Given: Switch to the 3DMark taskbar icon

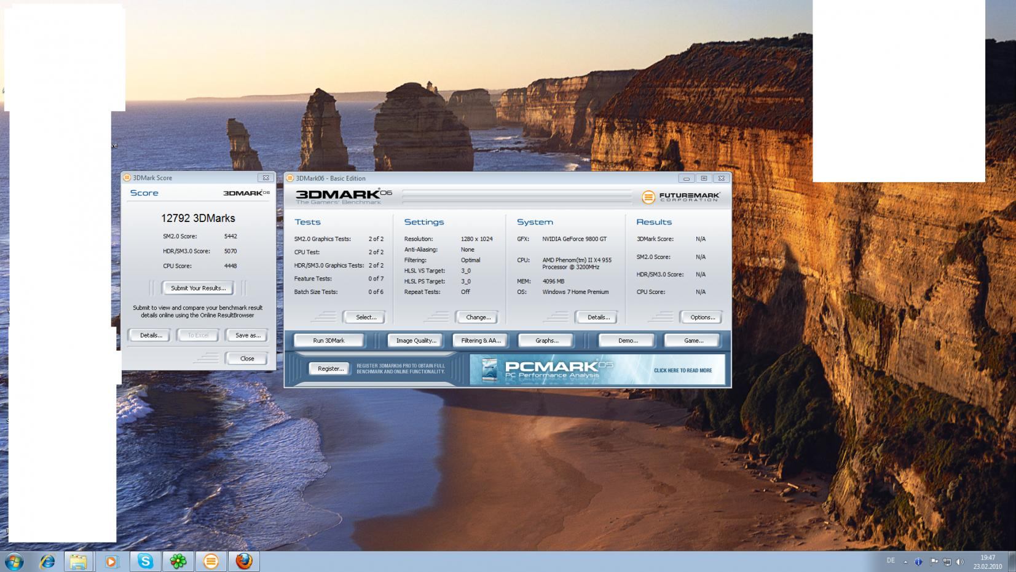Looking at the screenshot, I should click(211, 562).
